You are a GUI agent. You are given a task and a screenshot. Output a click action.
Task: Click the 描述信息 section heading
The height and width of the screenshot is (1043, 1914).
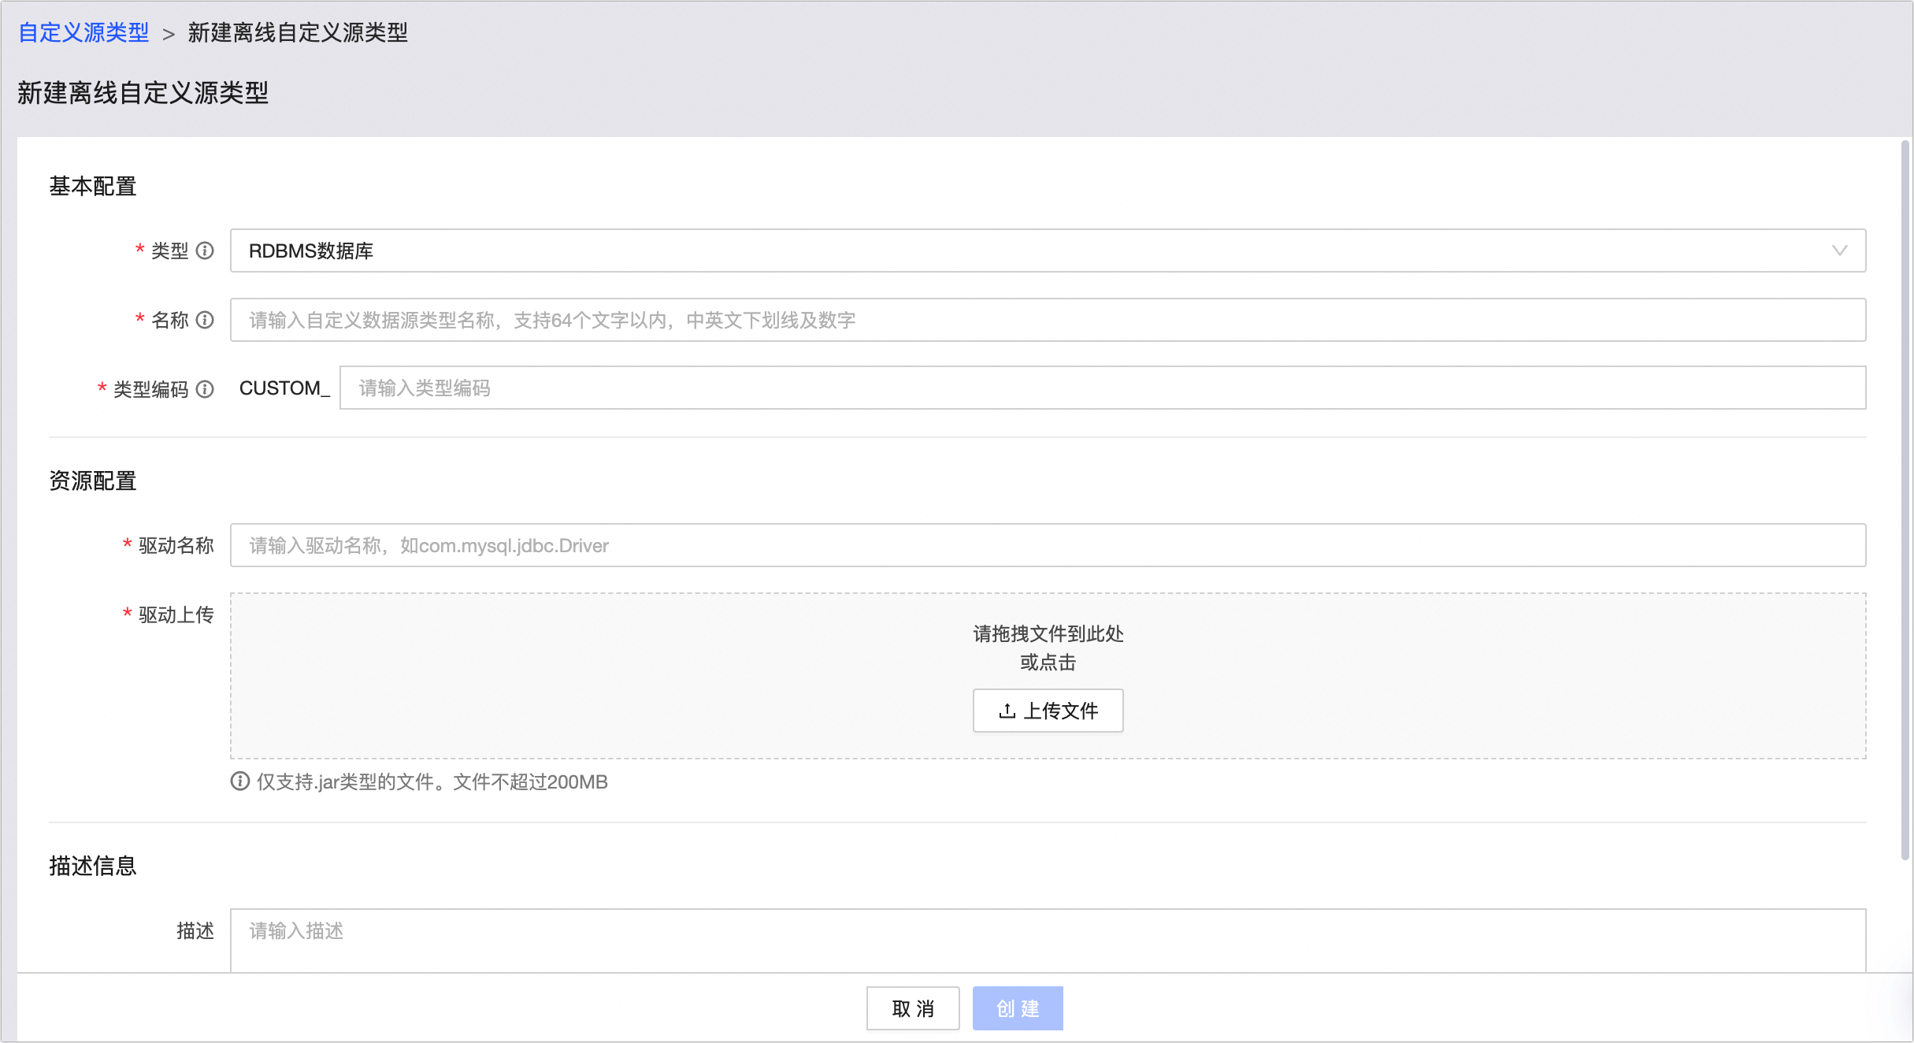click(x=93, y=866)
